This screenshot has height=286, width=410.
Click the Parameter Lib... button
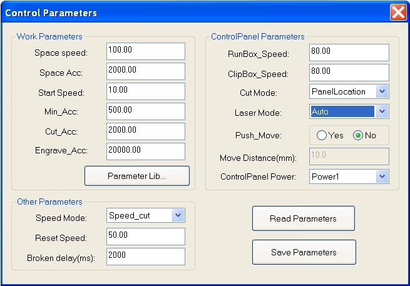coord(136,176)
